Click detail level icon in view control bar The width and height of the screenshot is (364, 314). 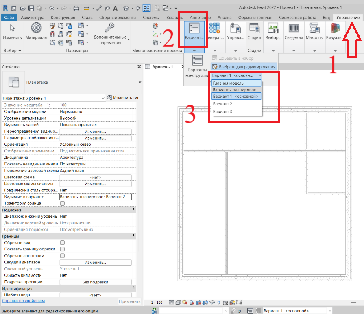click(172, 302)
